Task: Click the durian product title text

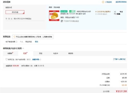Action: click(x=76, y=13)
